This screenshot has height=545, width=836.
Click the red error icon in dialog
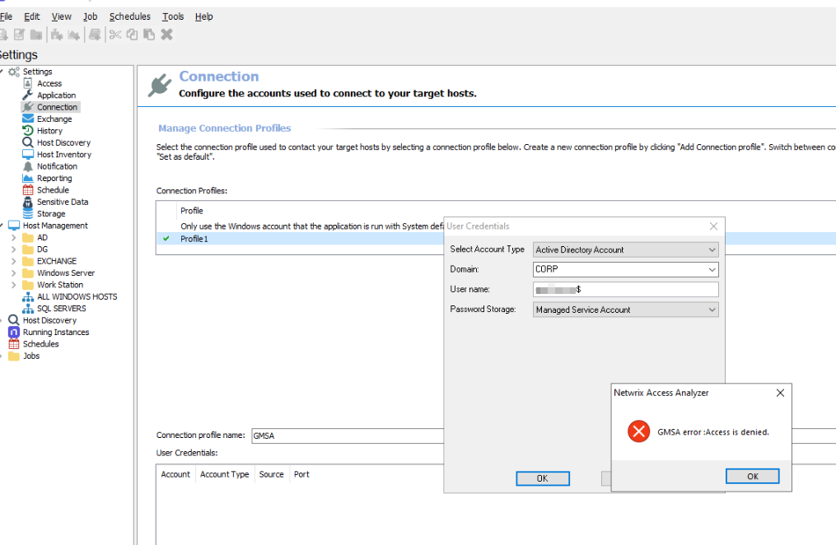(x=638, y=431)
